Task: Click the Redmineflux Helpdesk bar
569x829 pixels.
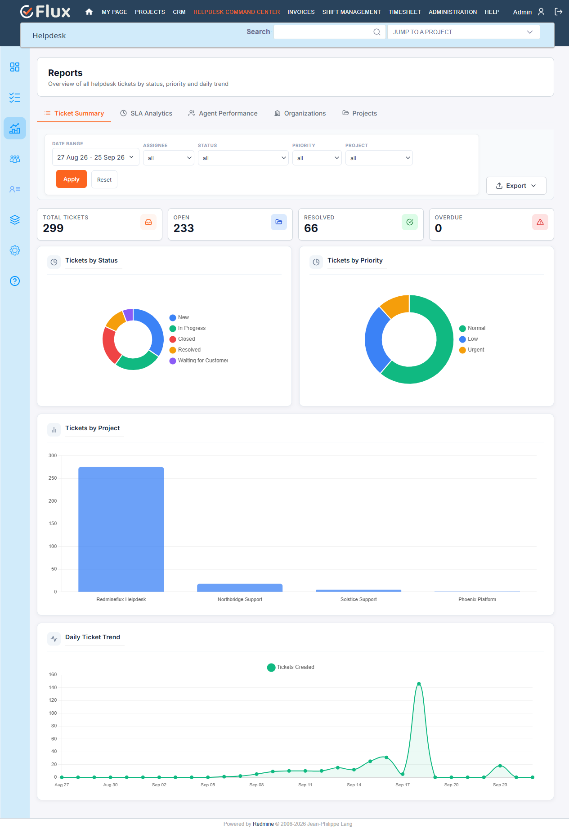Action: tap(121, 529)
